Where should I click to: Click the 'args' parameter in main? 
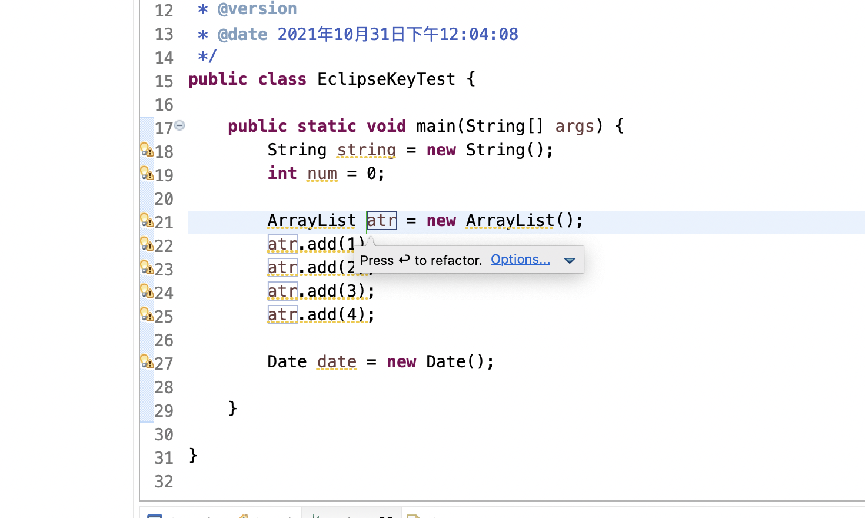[x=574, y=127]
